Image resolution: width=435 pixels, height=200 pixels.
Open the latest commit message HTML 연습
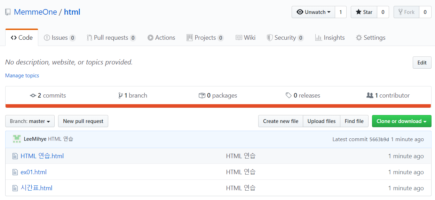click(x=61, y=139)
